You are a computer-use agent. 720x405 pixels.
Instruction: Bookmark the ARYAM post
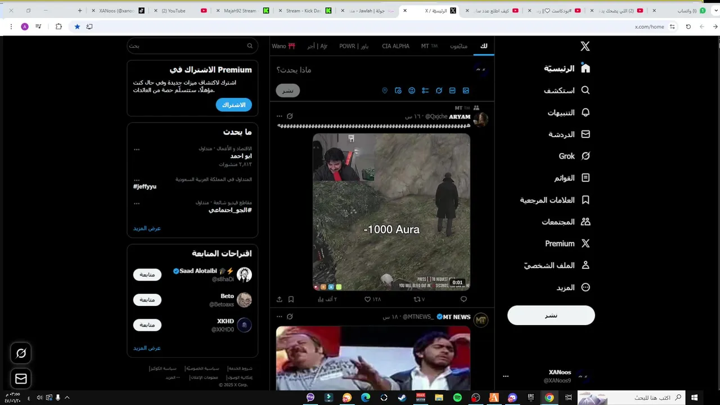point(291,299)
